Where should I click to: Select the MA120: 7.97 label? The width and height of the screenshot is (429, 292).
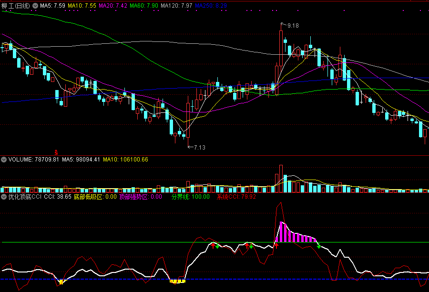(176, 5)
